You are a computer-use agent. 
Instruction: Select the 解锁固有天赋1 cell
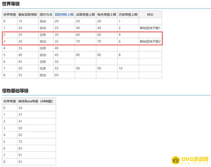click(x=150, y=28)
